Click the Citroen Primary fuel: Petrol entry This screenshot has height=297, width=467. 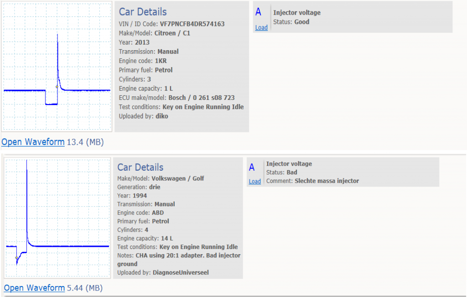(x=145, y=70)
